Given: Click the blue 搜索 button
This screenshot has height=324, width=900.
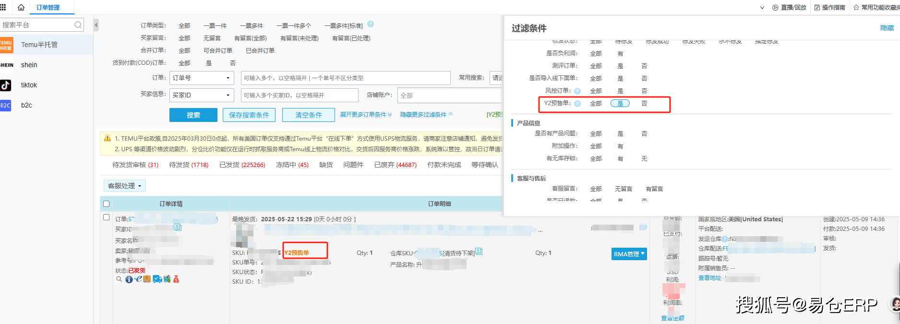Looking at the screenshot, I should coord(193,115).
